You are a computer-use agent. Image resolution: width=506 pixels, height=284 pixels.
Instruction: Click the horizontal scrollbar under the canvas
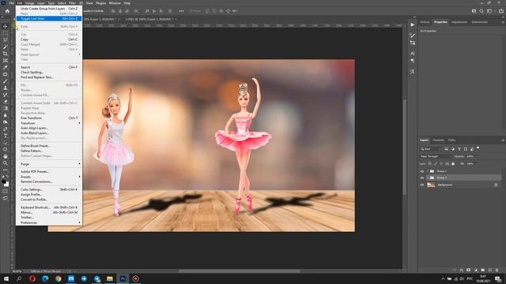click(x=240, y=271)
